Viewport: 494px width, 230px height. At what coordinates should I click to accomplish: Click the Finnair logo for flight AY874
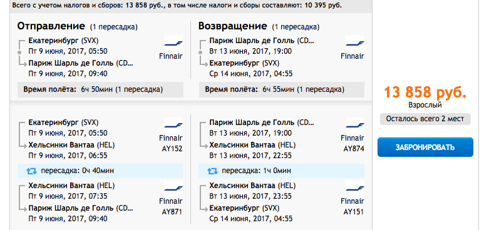(x=355, y=125)
